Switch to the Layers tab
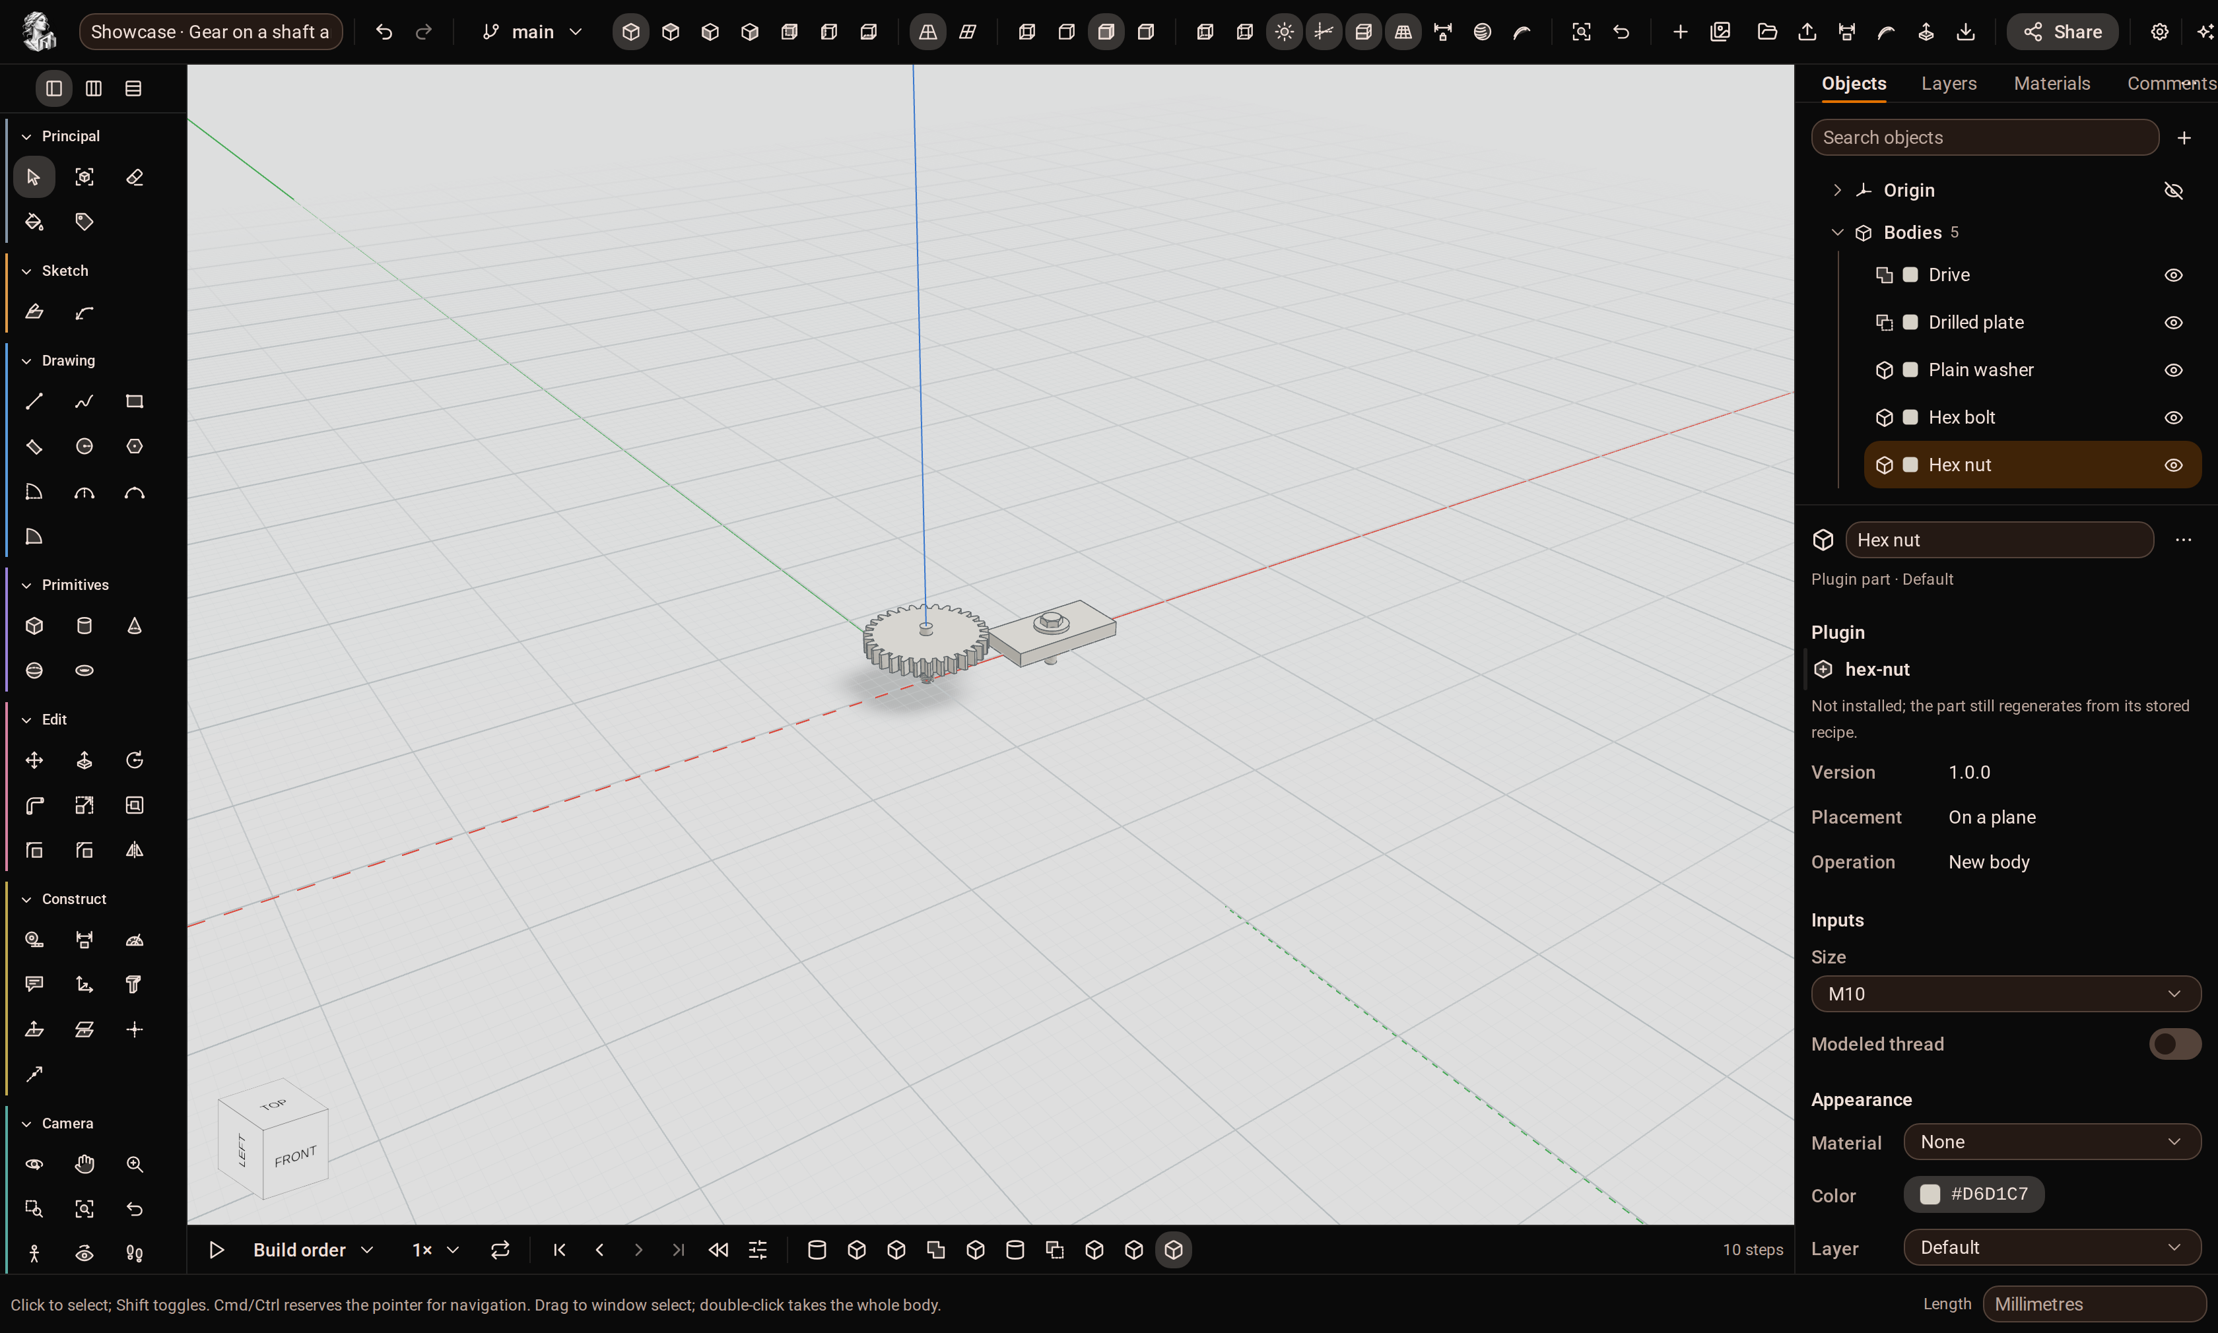 tap(1949, 84)
